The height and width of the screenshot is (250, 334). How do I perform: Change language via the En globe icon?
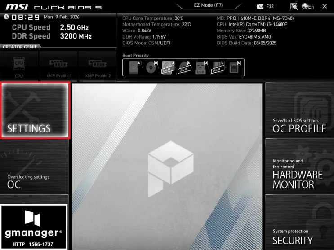coord(308,6)
